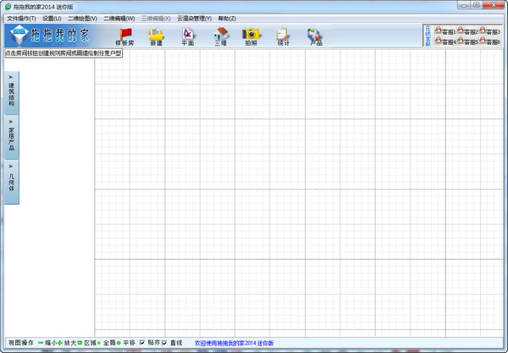Maximize the application window
Image resolution: width=508 pixels, height=353 pixels.
coord(476,5)
